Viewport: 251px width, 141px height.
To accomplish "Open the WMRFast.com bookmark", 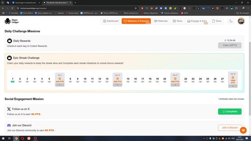I will [x=89, y=13].
